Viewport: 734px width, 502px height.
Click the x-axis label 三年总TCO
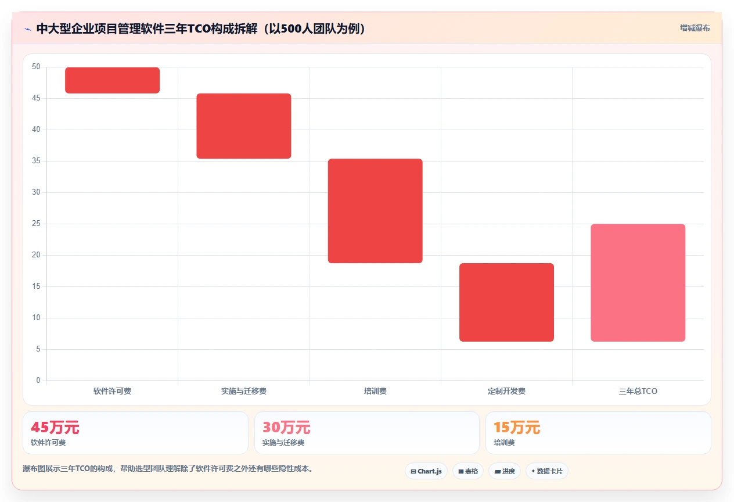638,391
